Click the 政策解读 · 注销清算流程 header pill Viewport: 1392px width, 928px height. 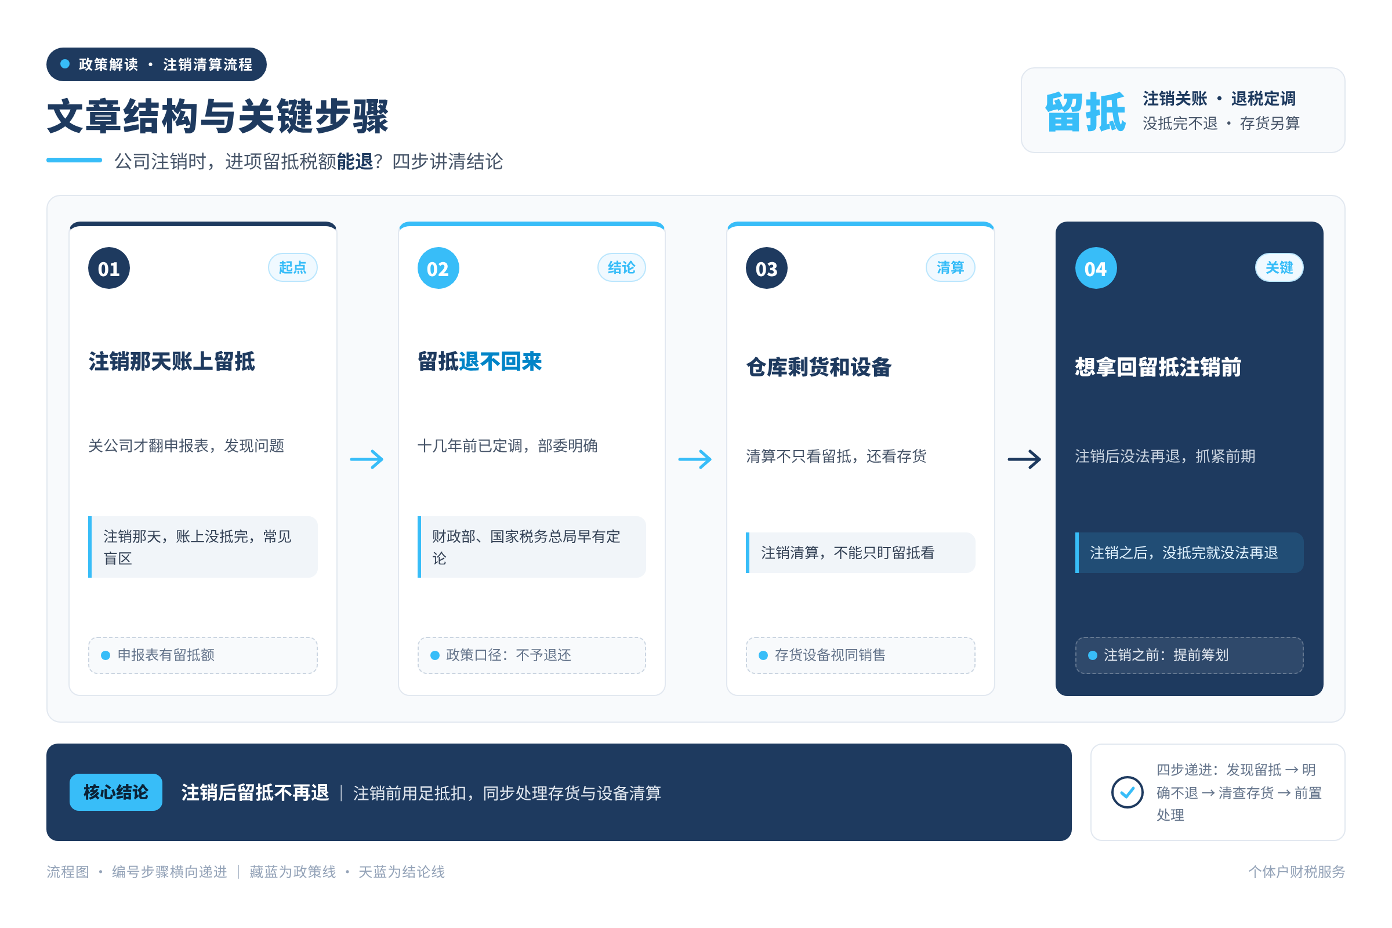[157, 64]
